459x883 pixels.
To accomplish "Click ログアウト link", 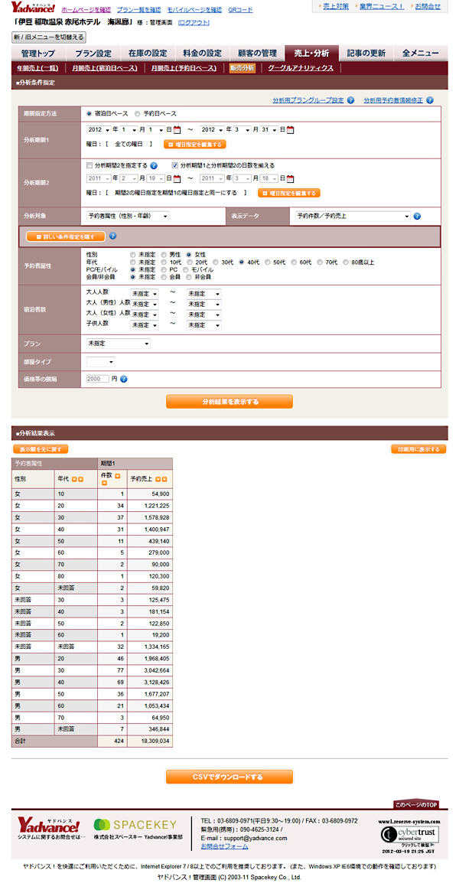I will (194, 22).
